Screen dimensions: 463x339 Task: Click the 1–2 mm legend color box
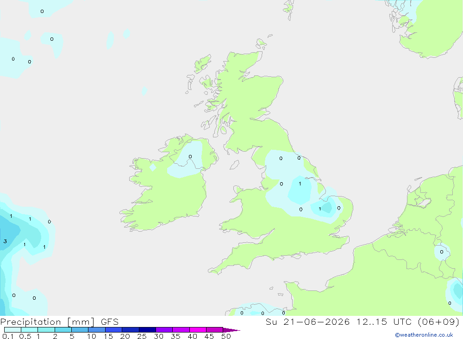[46, 330]
